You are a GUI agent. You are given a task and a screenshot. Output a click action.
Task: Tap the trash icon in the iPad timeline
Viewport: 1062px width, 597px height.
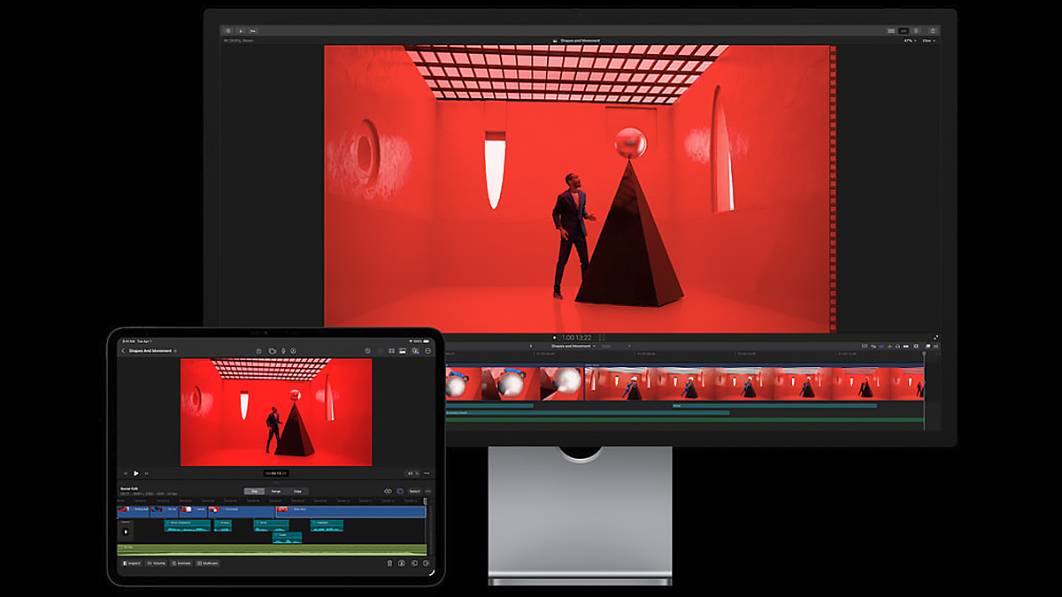(x=389, y=563)
